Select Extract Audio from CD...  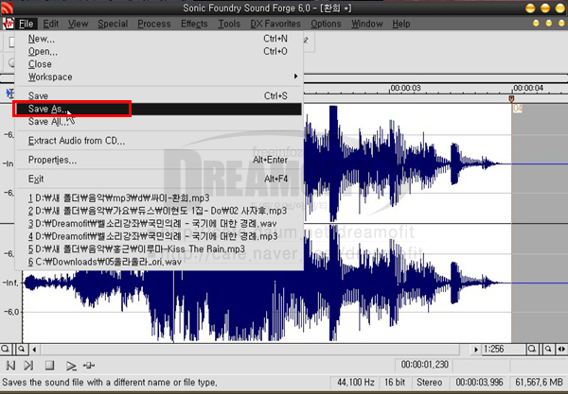pos(159,141)
